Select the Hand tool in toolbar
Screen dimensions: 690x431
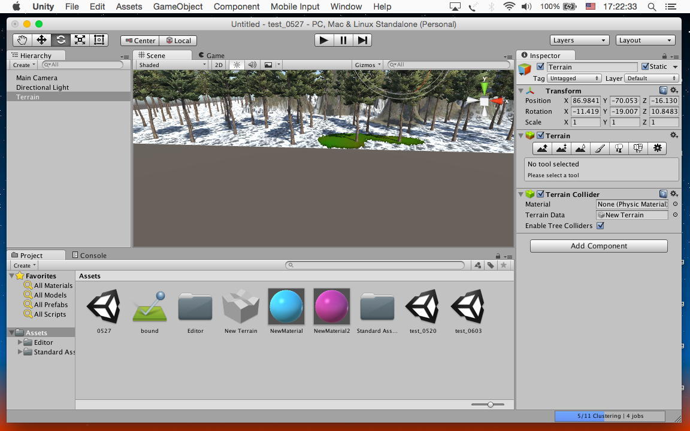pyautogui.click(x=22, y=40)
